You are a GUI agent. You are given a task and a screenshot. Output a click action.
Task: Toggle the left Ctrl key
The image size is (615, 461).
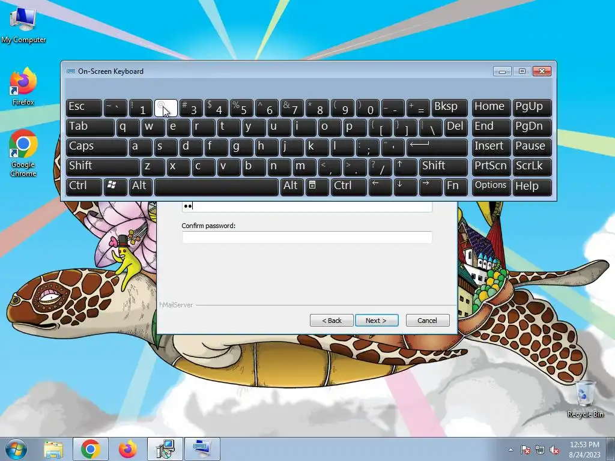84,187
